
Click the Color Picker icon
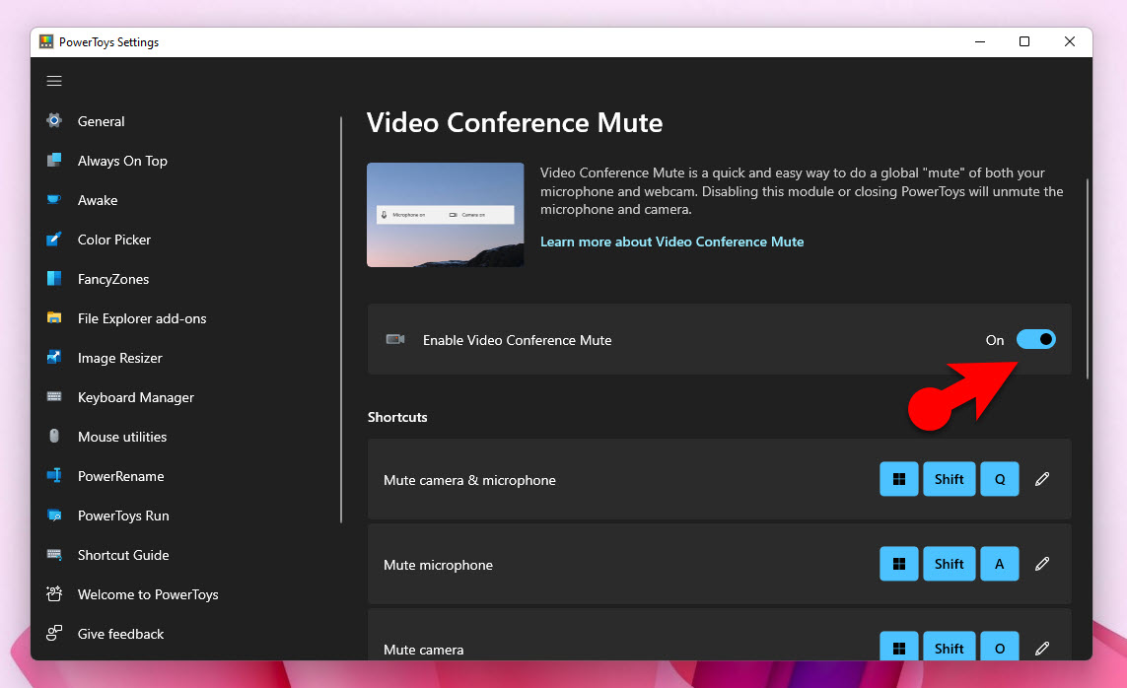(x=54, y=240)
